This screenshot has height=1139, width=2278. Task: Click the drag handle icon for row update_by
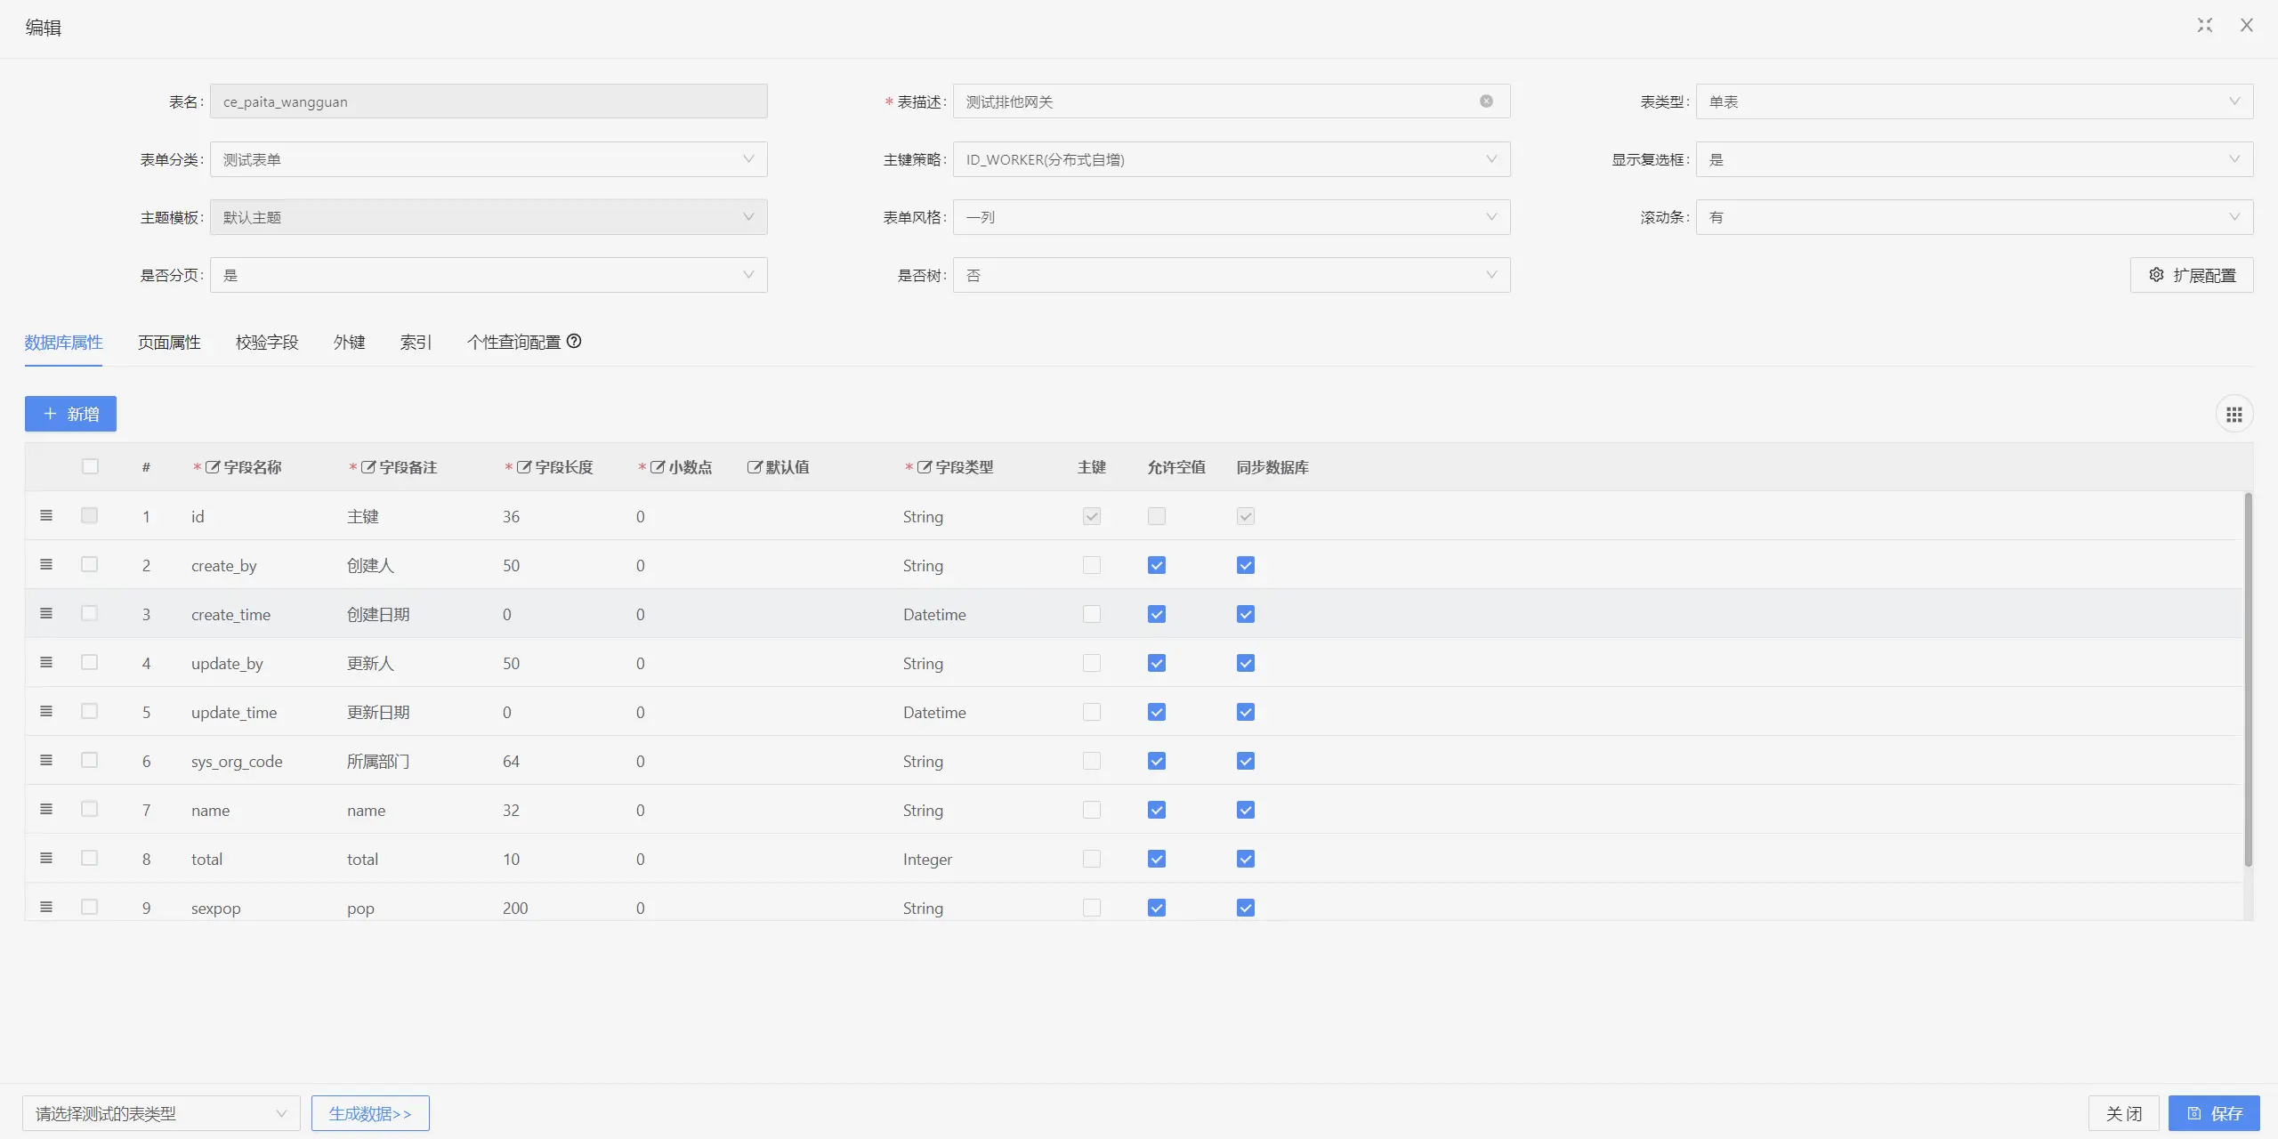(x=46, y=662)
